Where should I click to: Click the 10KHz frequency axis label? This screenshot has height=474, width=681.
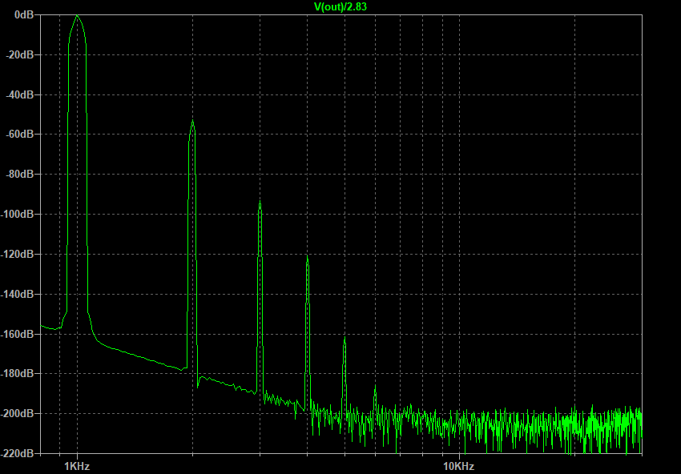459,467
